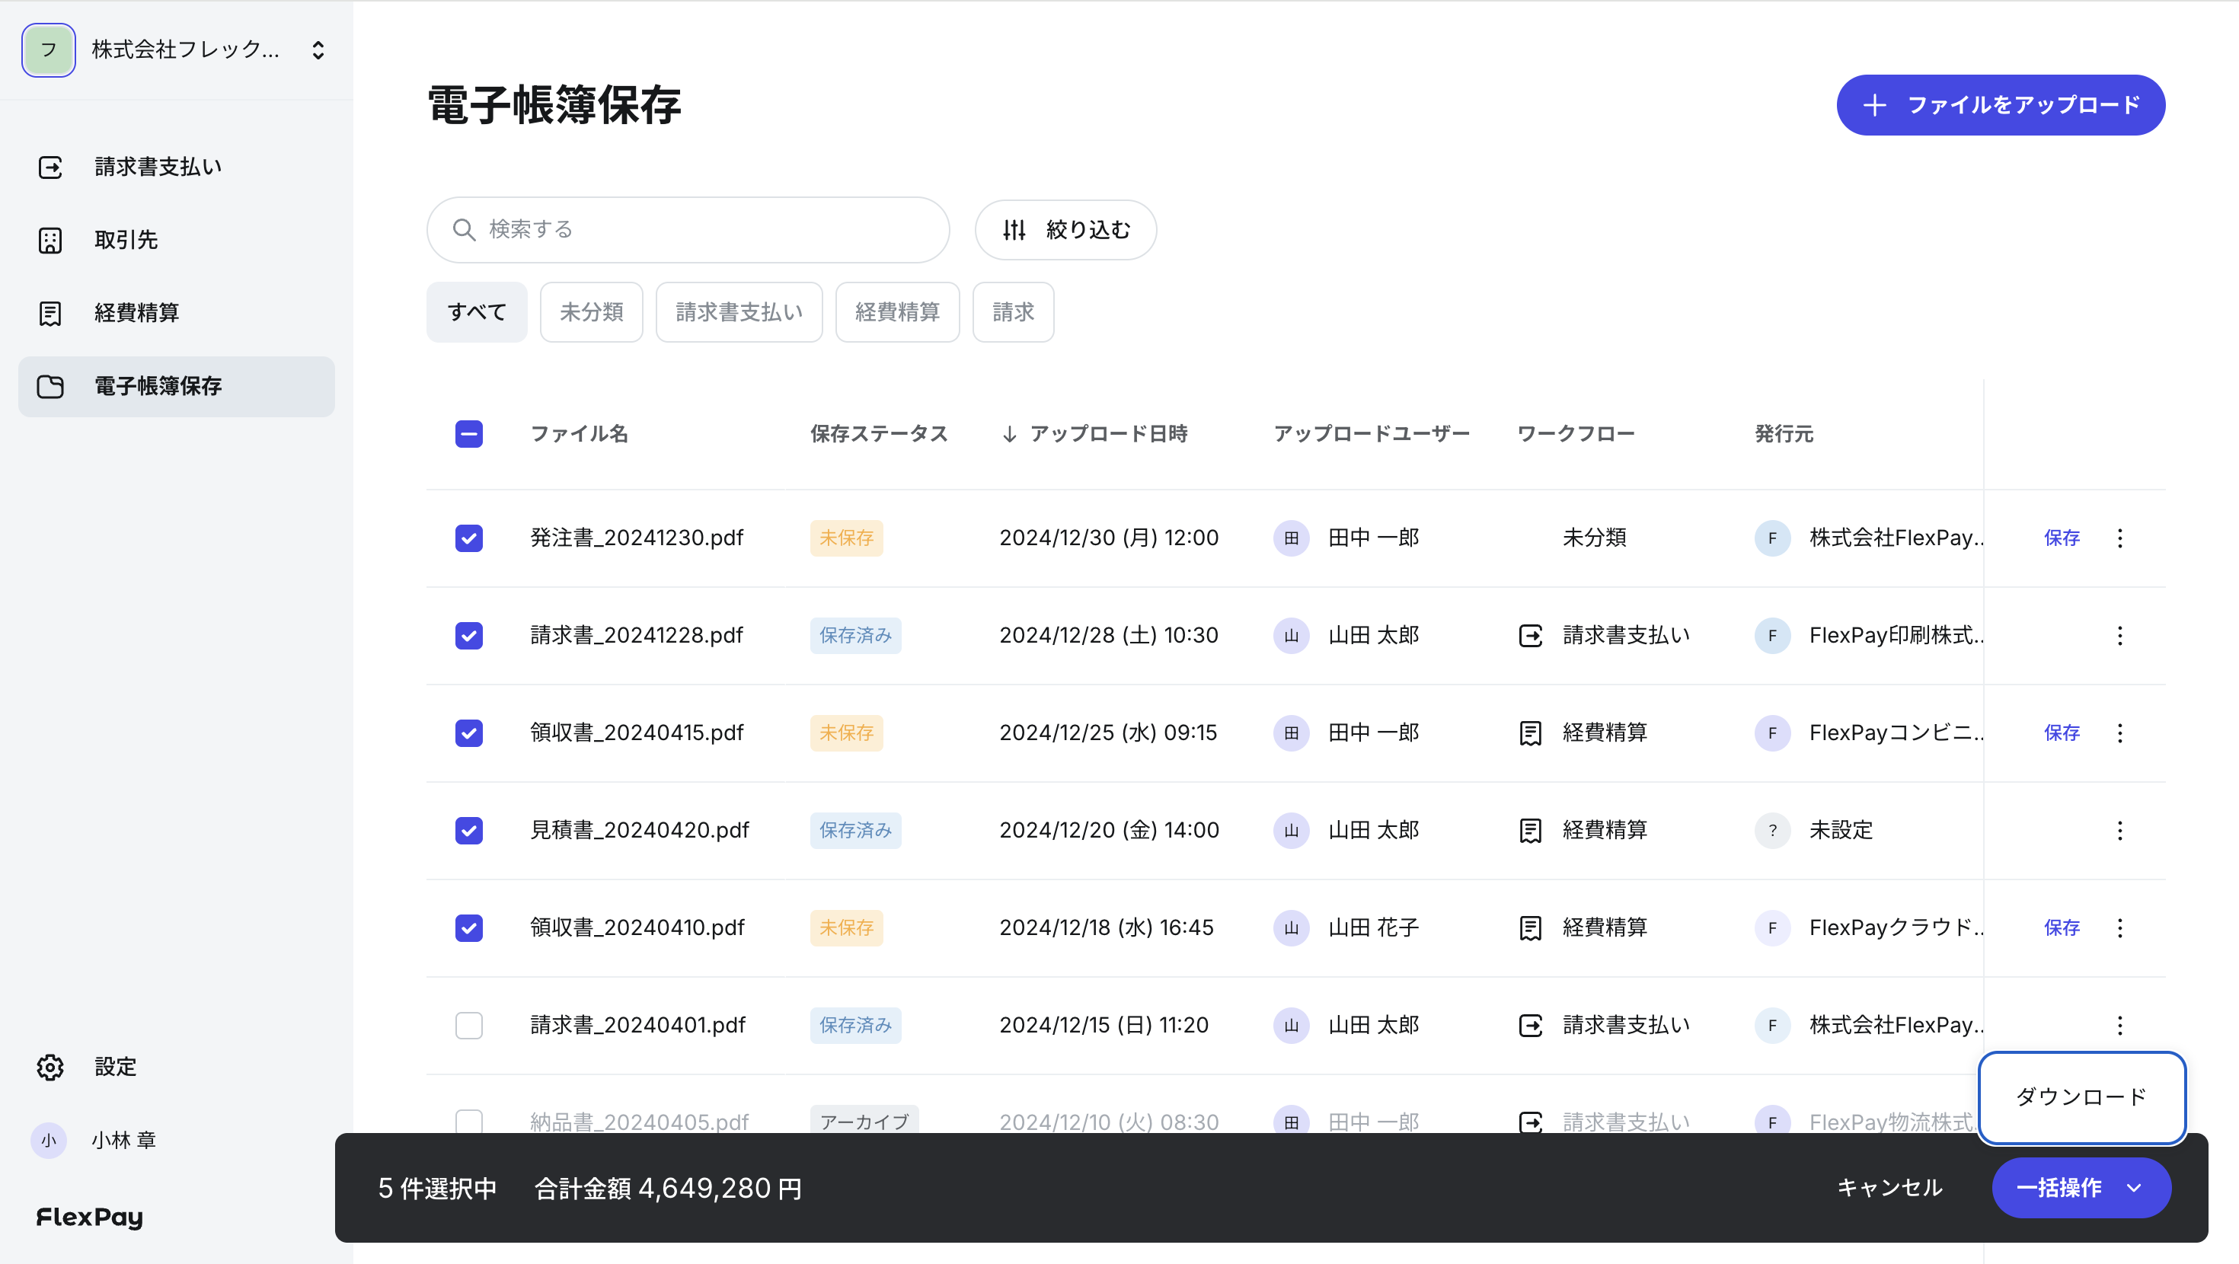
Task: Click file name 見積書_20240420.pdf
Action: [640, 830]
